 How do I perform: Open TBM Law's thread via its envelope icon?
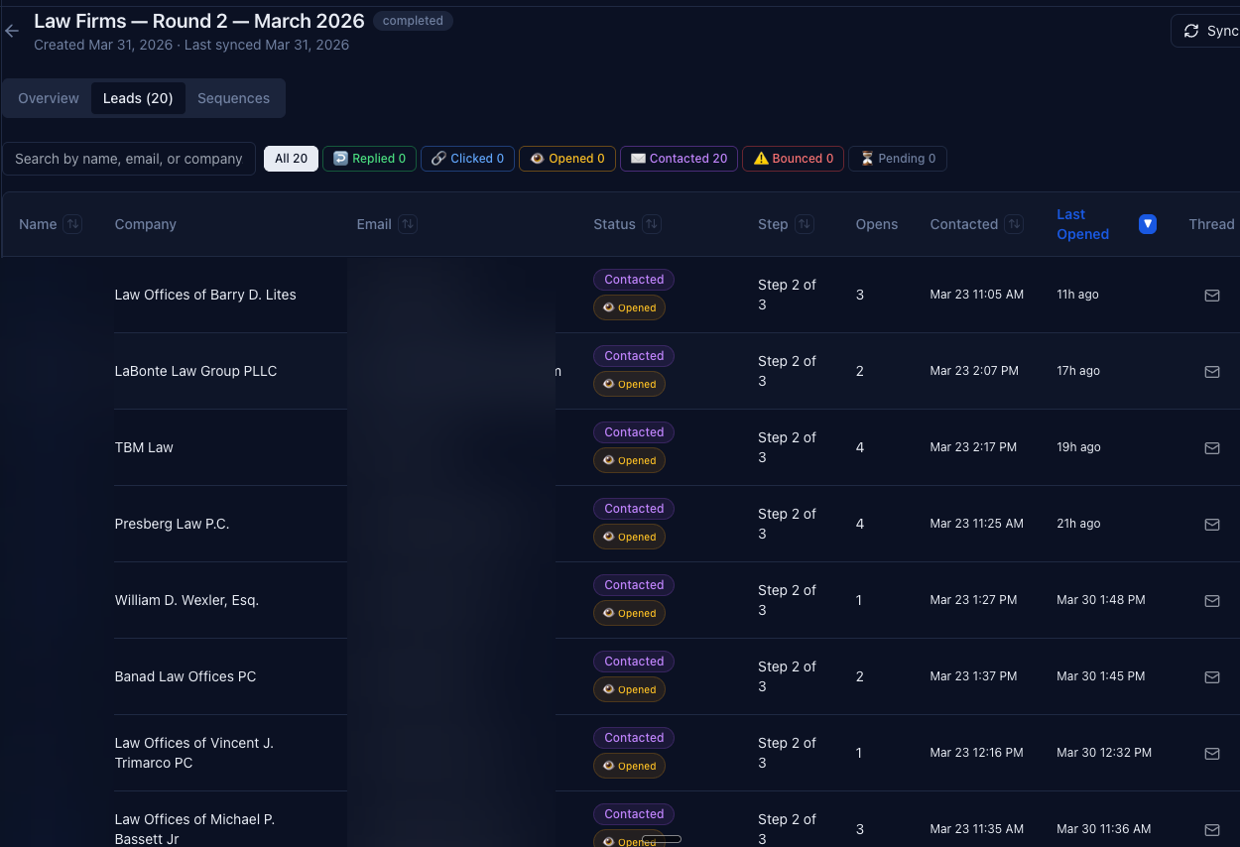coord(1212,447)
